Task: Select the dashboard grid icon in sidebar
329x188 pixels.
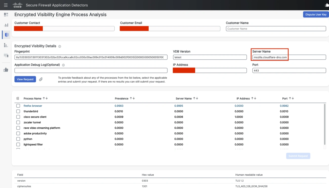Action: point(6,14)
